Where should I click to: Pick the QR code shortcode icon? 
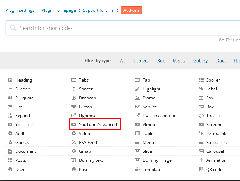pyautogui.click(x=201, y=170)
